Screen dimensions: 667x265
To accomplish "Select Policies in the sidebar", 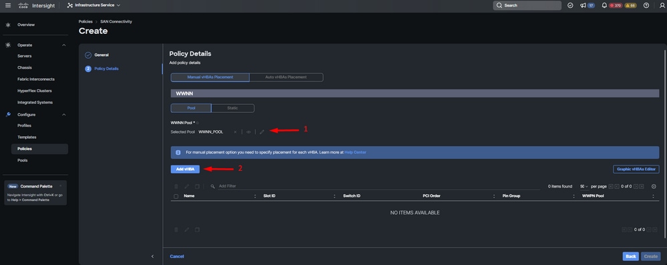I will (x=39, y=149).
